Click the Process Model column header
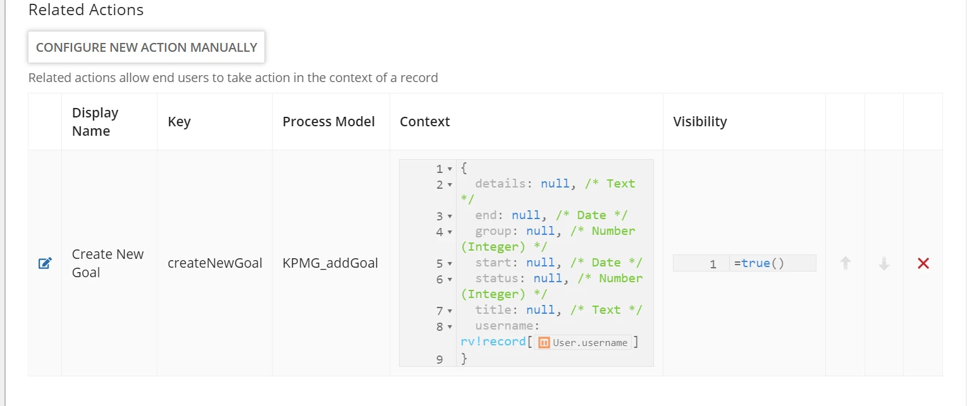967x406 pixels. point(328,122)
